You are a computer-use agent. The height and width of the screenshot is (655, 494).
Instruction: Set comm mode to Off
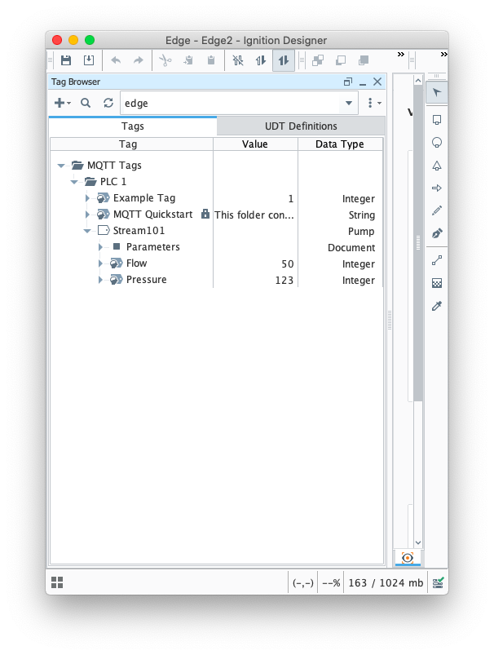tap(238, 60)
